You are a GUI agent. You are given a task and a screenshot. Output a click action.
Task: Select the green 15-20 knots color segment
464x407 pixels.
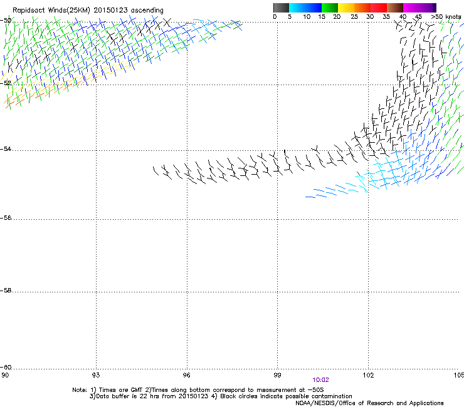[x=330, y=8]
